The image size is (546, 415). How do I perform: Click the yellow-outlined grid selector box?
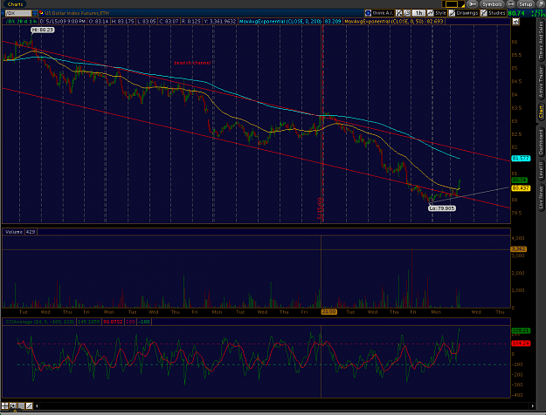pos(452,4)
